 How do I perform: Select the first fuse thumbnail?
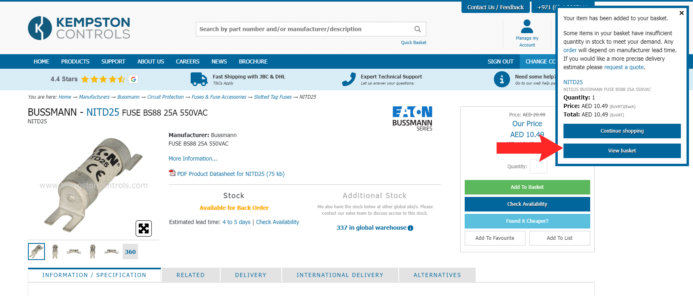(x=36, y=252)
